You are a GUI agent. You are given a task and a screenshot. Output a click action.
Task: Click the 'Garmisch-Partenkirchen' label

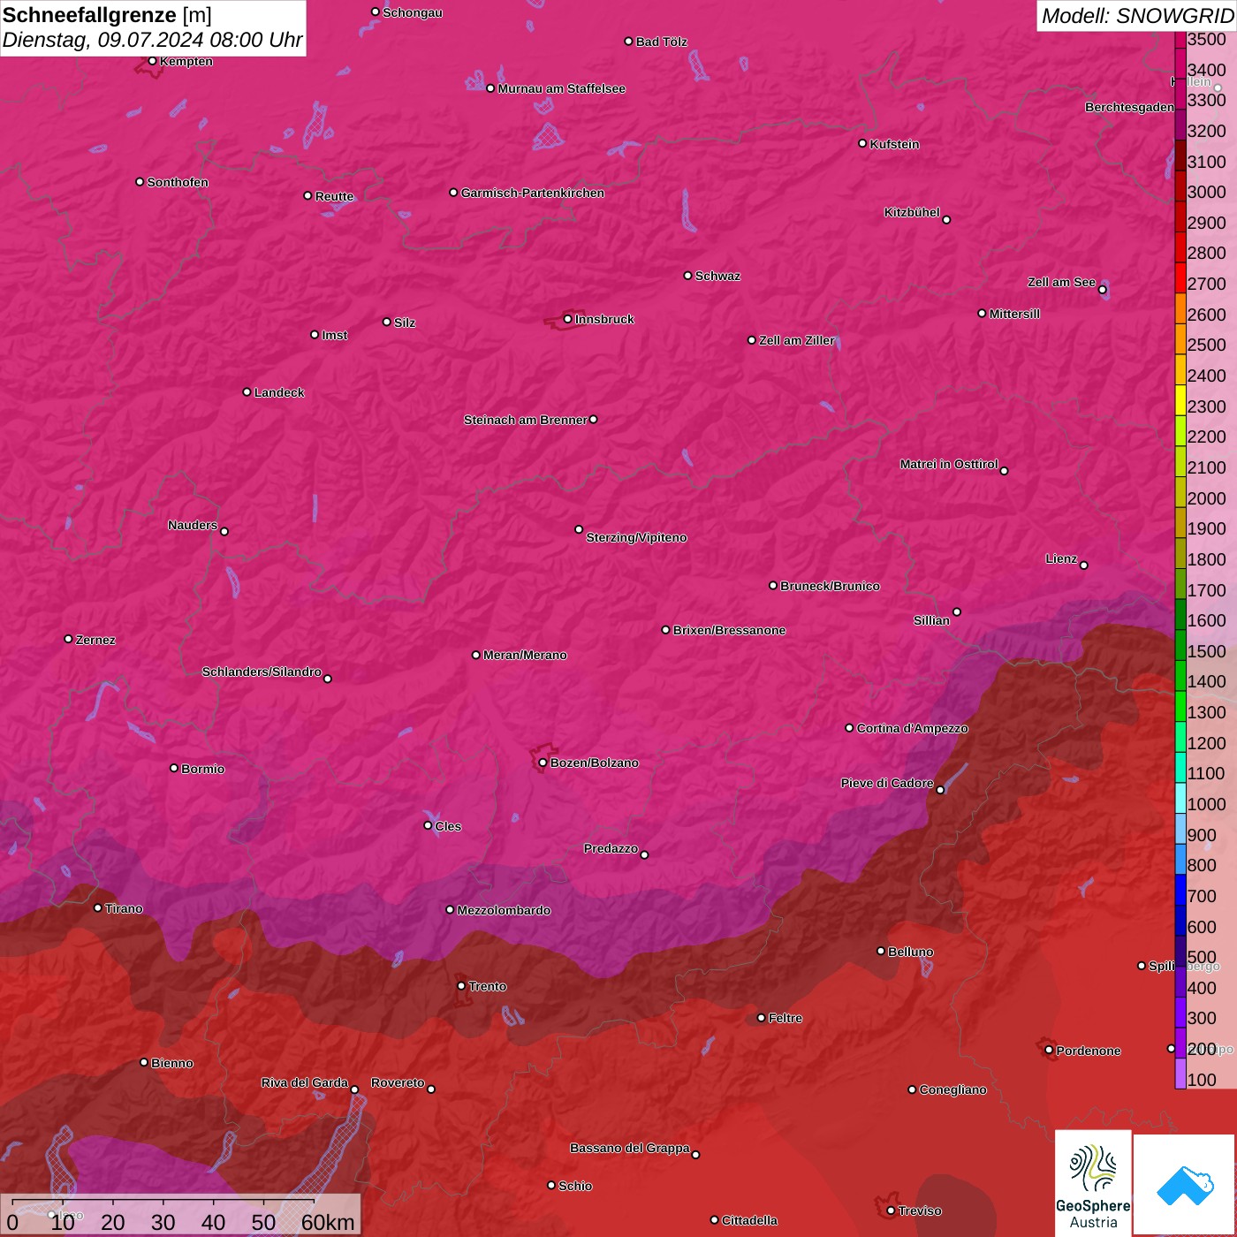click(533, 193)
